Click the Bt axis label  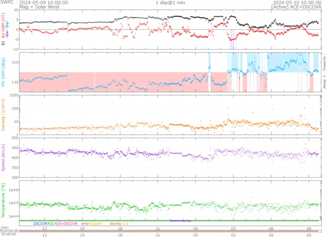coord(4,44)
